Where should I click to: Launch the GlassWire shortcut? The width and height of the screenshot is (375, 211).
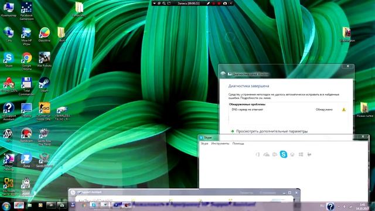pyautogui.click(x=45, y=35)
